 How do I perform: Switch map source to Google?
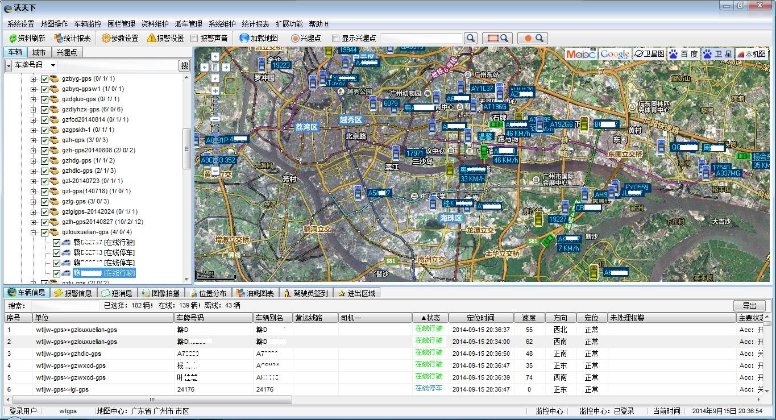pyautogui.click(x=615, y=54)
